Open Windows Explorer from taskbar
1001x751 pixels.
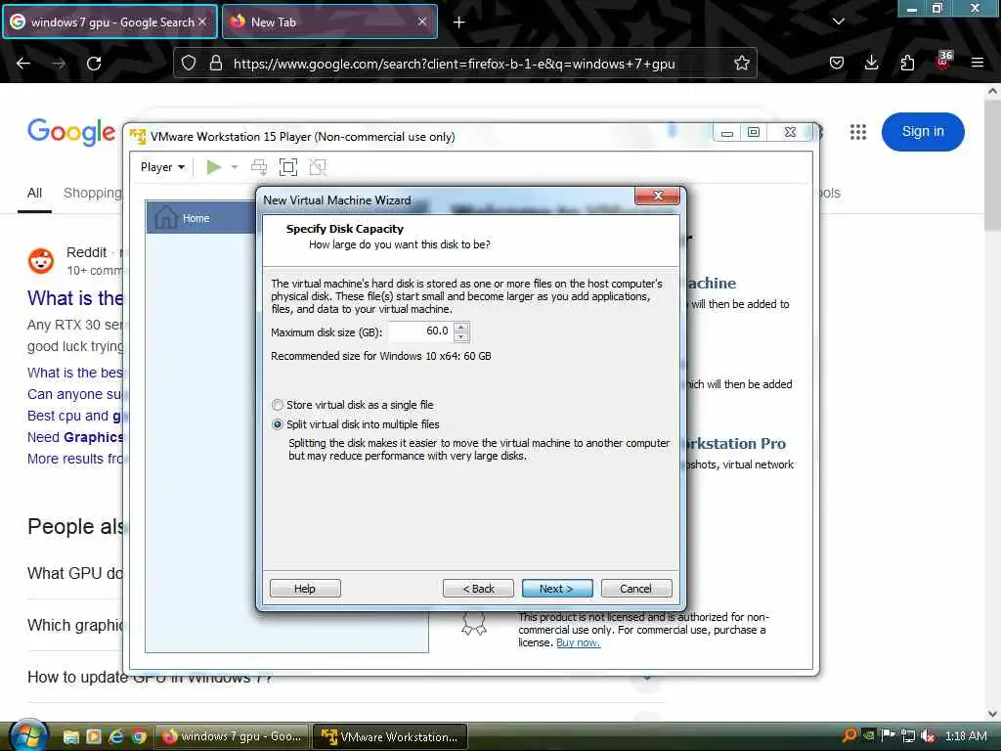[70, 737]
